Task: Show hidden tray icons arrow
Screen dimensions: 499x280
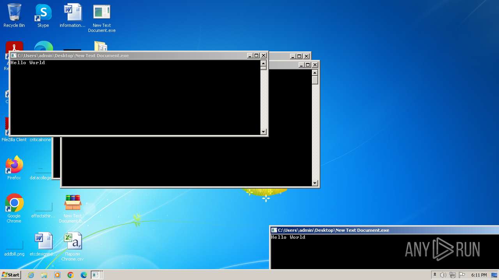Action: (x=435, y=275)
